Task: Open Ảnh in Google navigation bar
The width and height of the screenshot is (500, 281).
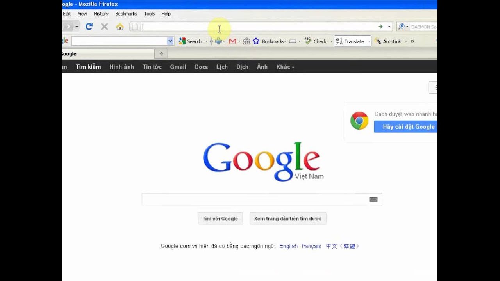Action: click(x=262, y=67)
